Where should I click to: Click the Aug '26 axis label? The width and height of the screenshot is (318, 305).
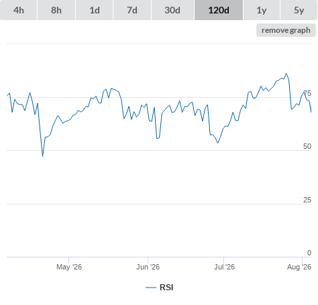pos(299,267)
